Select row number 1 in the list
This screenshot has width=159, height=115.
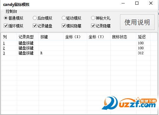pyautogui.click(x=4, y=43)
